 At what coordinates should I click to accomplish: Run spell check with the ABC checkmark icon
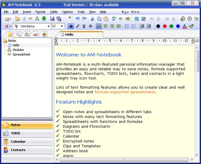tap(114, 19)
